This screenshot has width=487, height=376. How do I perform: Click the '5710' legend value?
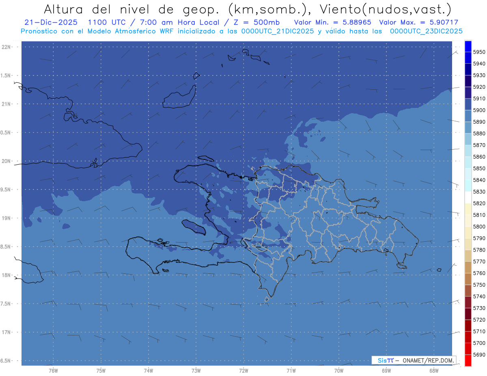point(479,331)
